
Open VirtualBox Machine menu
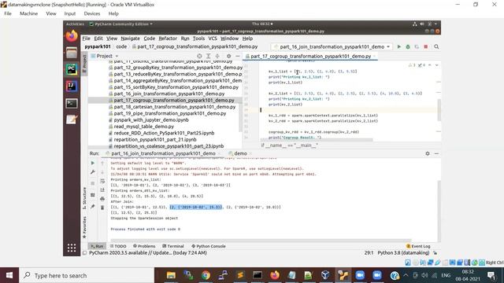pyautogui.click(x=28, y=13)
